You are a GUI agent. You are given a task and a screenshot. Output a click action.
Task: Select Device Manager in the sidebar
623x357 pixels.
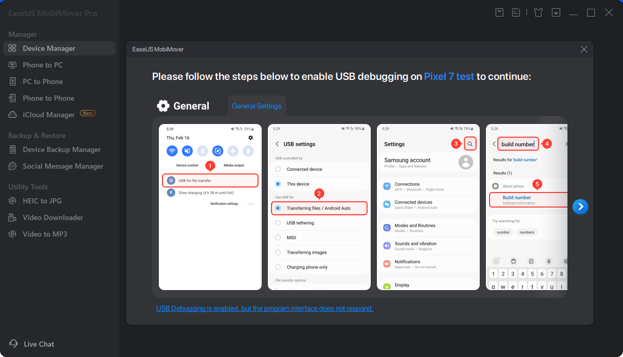(x=49, y=48)
